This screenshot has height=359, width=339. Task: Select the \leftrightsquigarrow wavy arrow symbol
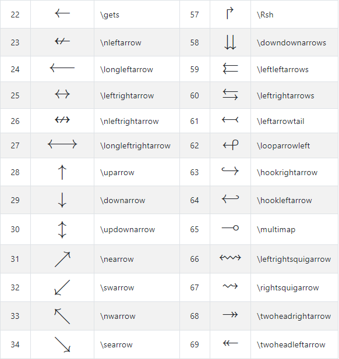point(230,258)
